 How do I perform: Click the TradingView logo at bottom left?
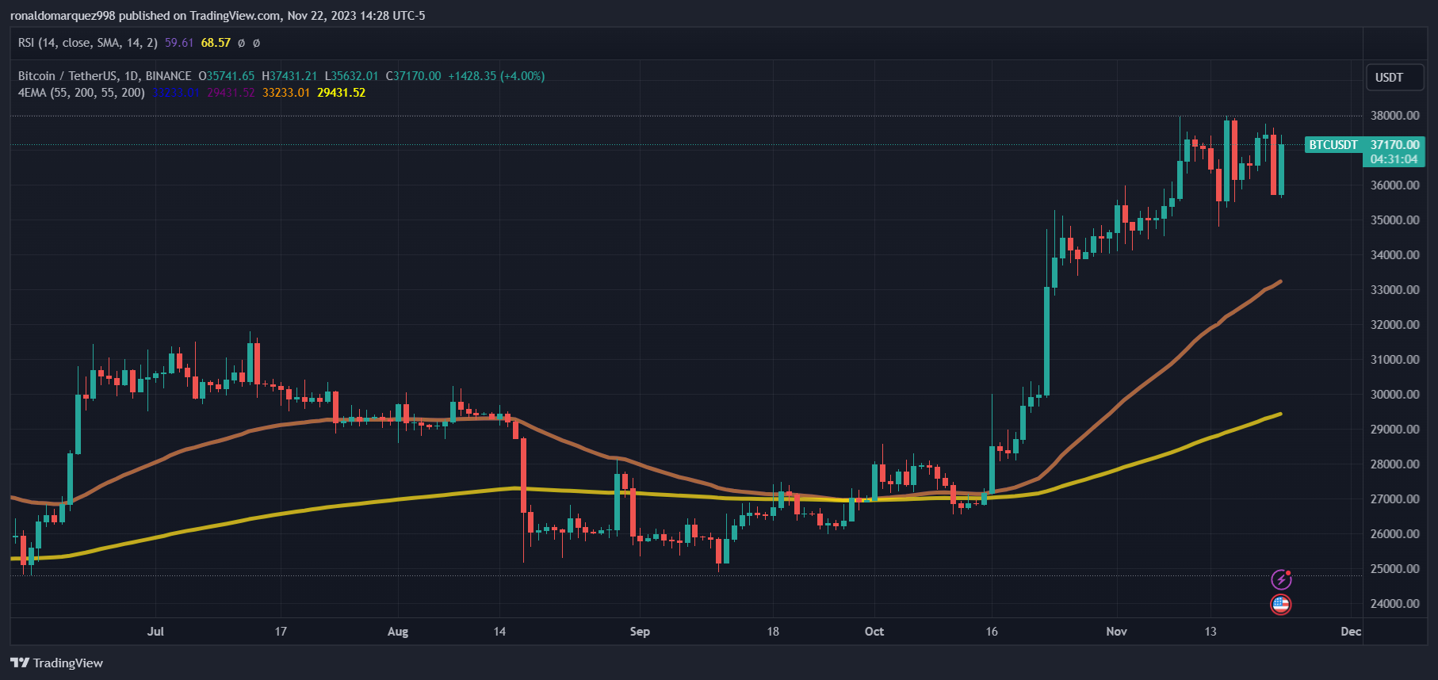pyautogui.click(x=56, y=663)
